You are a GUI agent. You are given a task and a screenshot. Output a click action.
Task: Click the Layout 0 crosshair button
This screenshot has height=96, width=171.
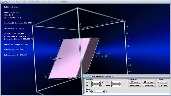160,86
